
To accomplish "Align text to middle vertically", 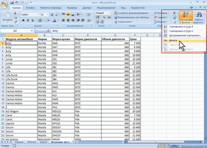I will pyautogui.click(x=68, y=14).
